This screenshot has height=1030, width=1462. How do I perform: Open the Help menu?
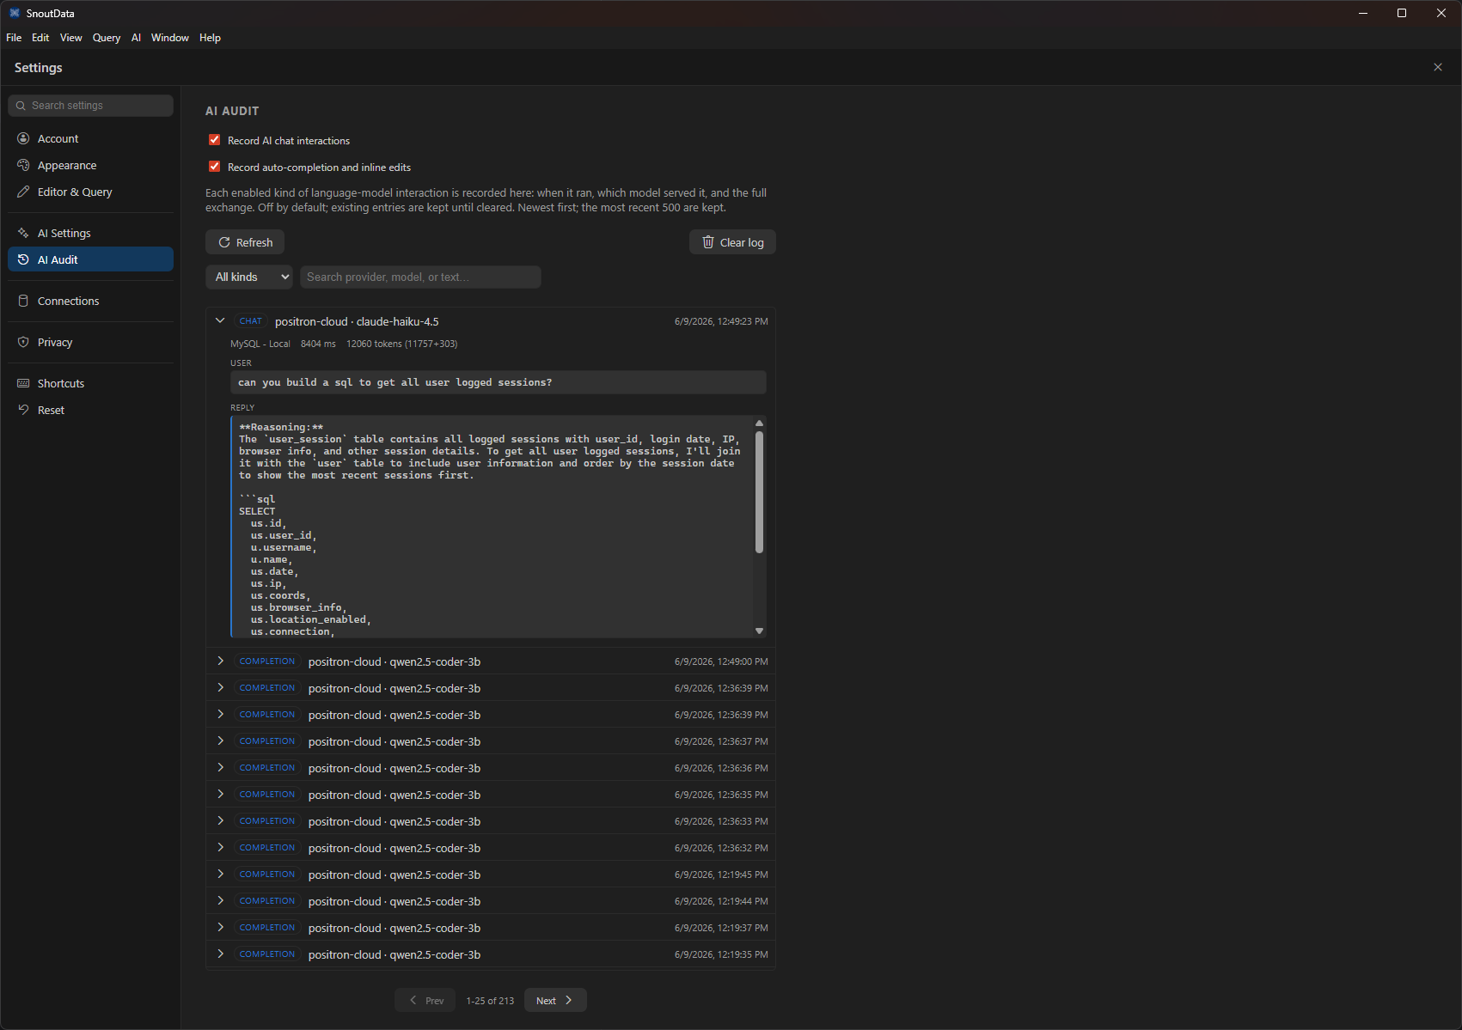tap(211, 38)
